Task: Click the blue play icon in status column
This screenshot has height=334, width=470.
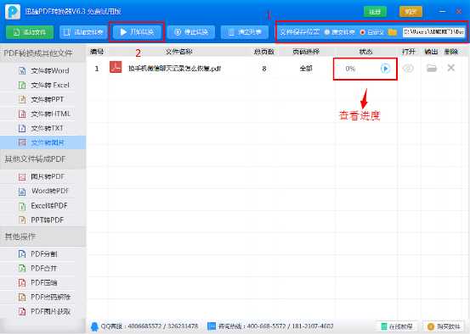Action: [x=386, y=69]
